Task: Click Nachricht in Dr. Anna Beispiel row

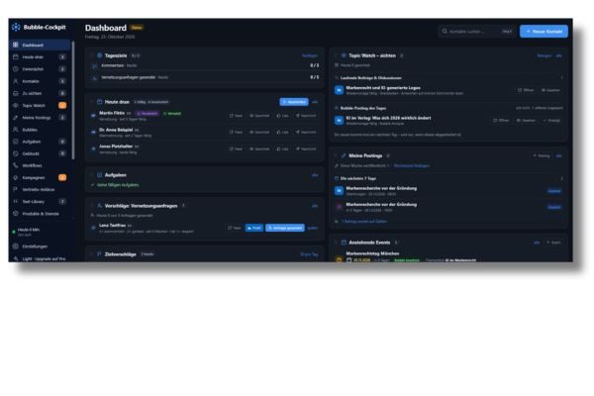Action: (306, 133)
